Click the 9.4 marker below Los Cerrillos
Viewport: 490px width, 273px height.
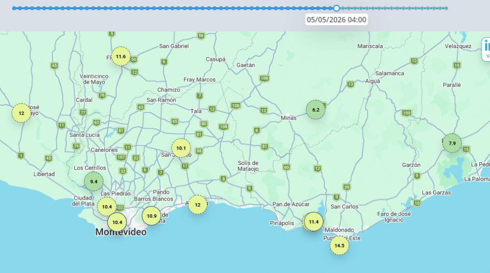(94, 182)
